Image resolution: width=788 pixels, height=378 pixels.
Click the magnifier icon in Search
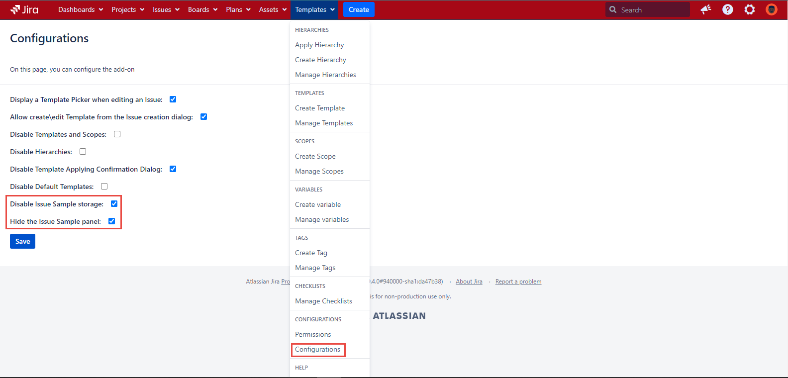pos(613,9)
